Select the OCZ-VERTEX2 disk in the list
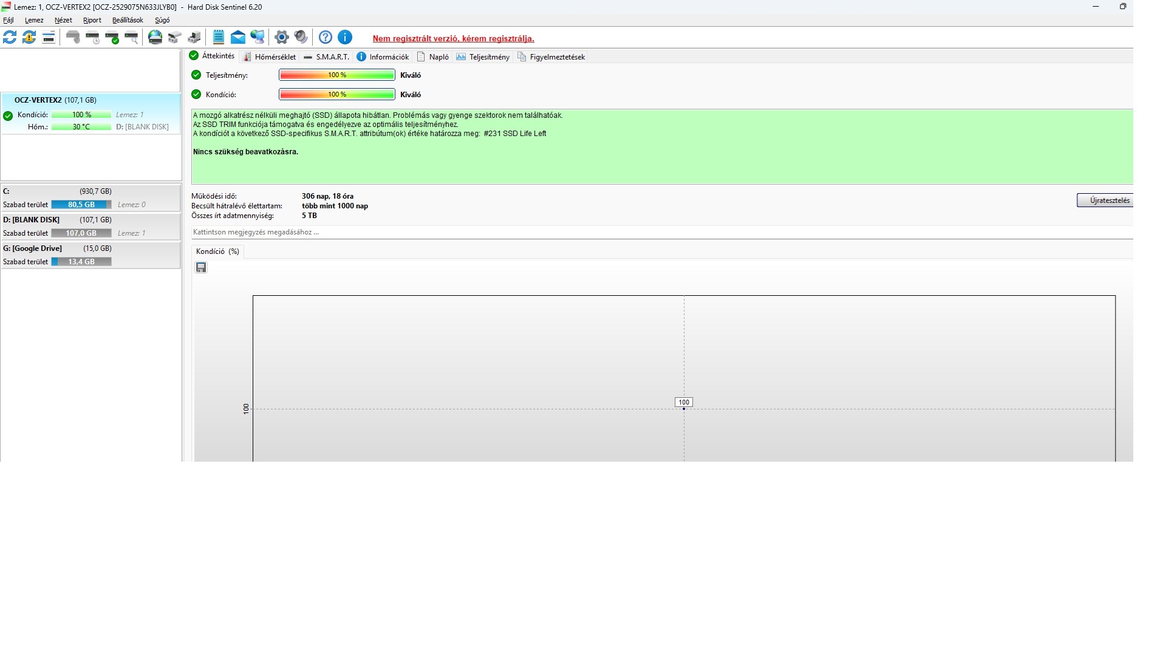Image resolution: width=1160 pixels, height=653 pixels. [x=91, y=114]
